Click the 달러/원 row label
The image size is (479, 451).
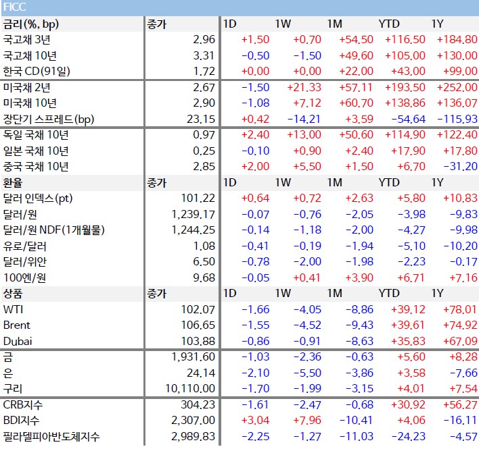[20, 215]
